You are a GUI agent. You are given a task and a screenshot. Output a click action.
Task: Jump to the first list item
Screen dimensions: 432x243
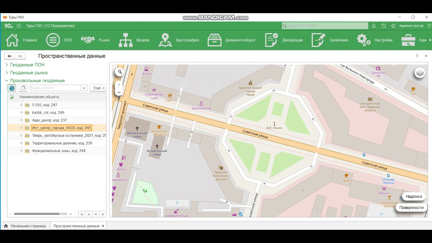[82, 214]
